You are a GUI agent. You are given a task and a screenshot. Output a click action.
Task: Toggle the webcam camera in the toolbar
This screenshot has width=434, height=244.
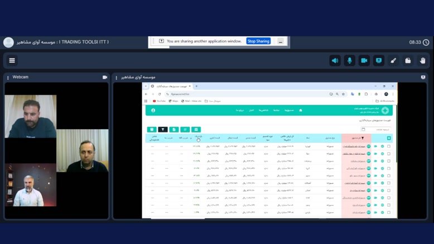coord(364,60)
